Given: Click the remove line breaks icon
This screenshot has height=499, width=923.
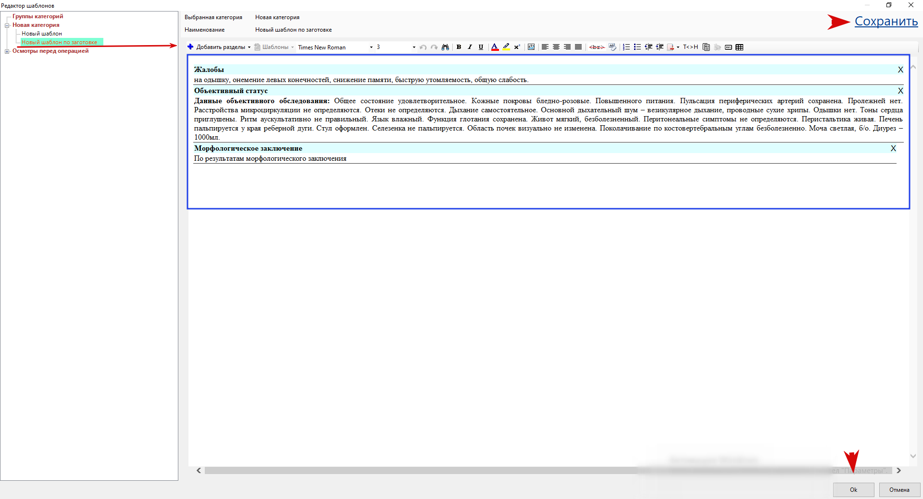Looking at the screenshot, I should pos(597,47).
